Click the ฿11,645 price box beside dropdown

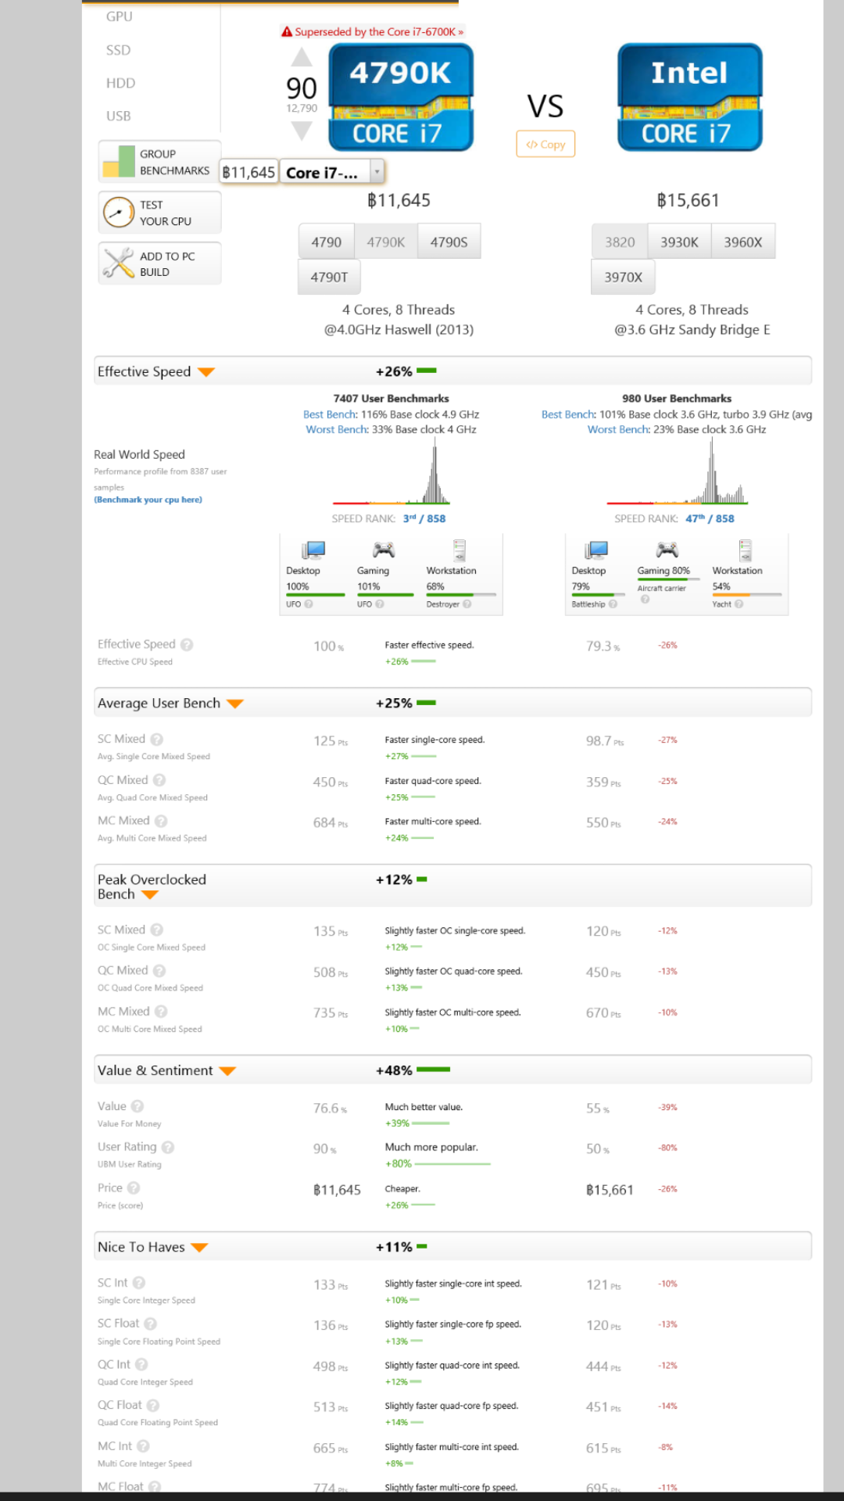point(249,172)
